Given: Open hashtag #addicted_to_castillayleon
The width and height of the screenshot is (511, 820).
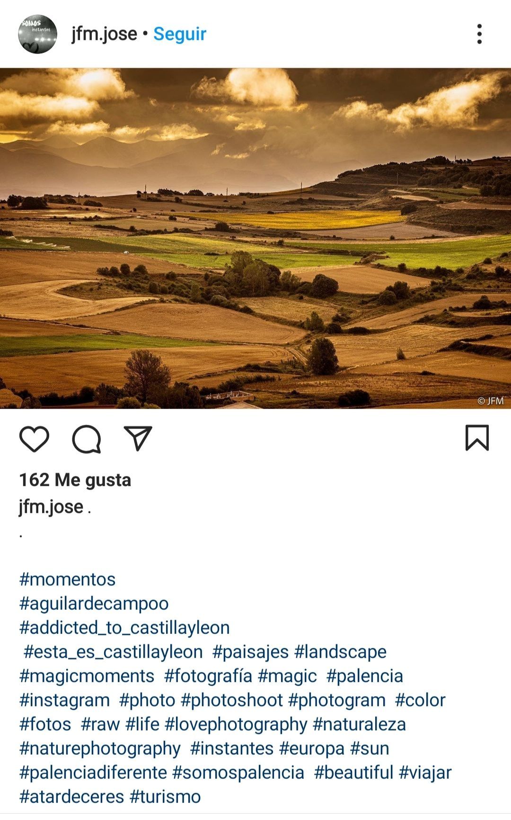Looking at the screenshot, I should click(x=124, y=628).
